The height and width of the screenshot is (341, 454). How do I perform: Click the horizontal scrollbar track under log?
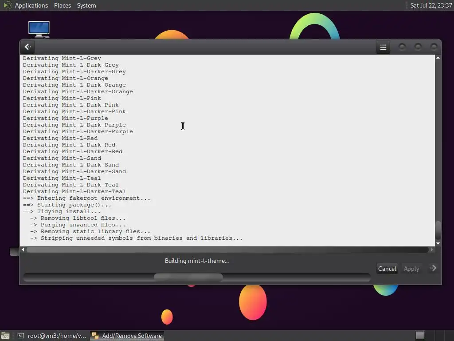[x=227, y=250]
